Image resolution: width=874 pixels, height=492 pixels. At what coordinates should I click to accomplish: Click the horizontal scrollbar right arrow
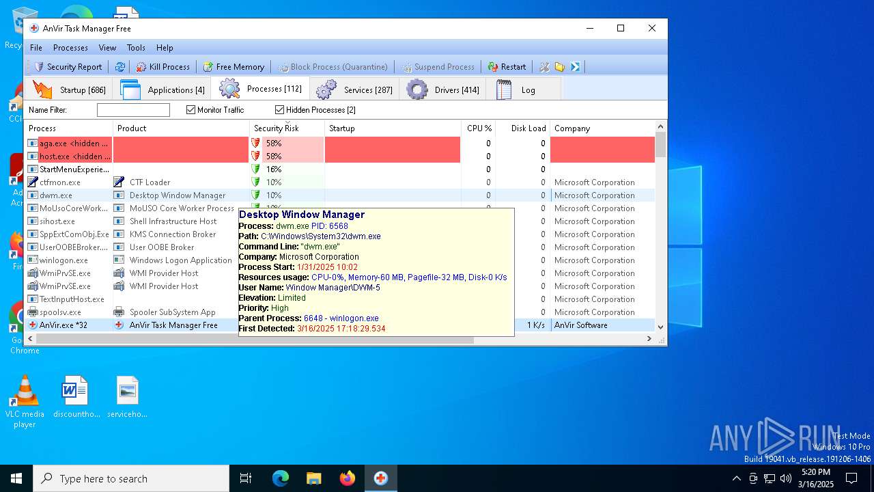point(649,339)
